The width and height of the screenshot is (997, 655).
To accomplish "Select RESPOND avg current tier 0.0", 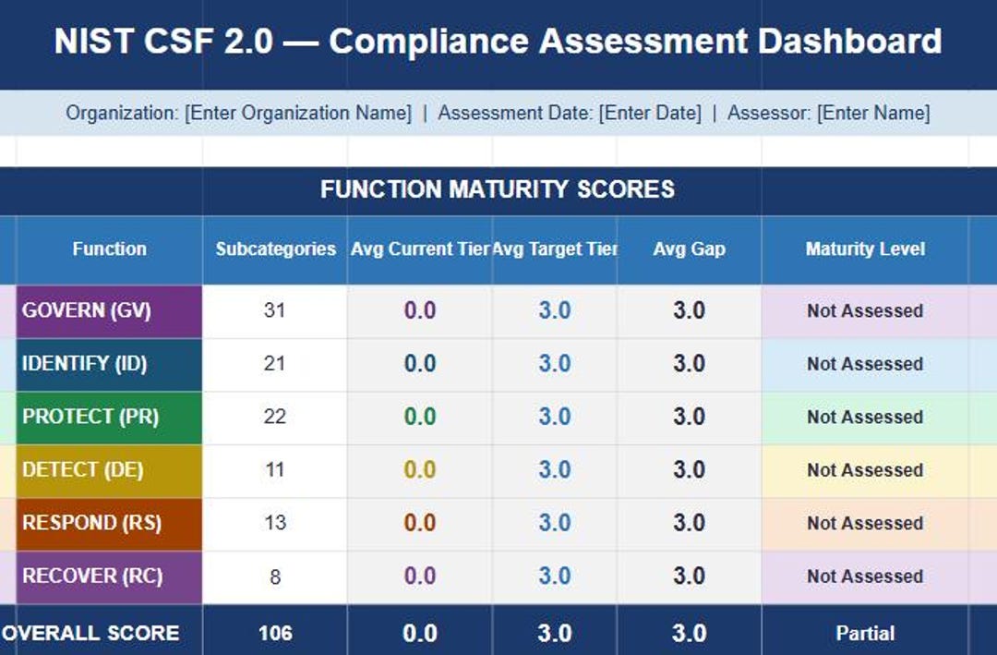I will point(420,524).
